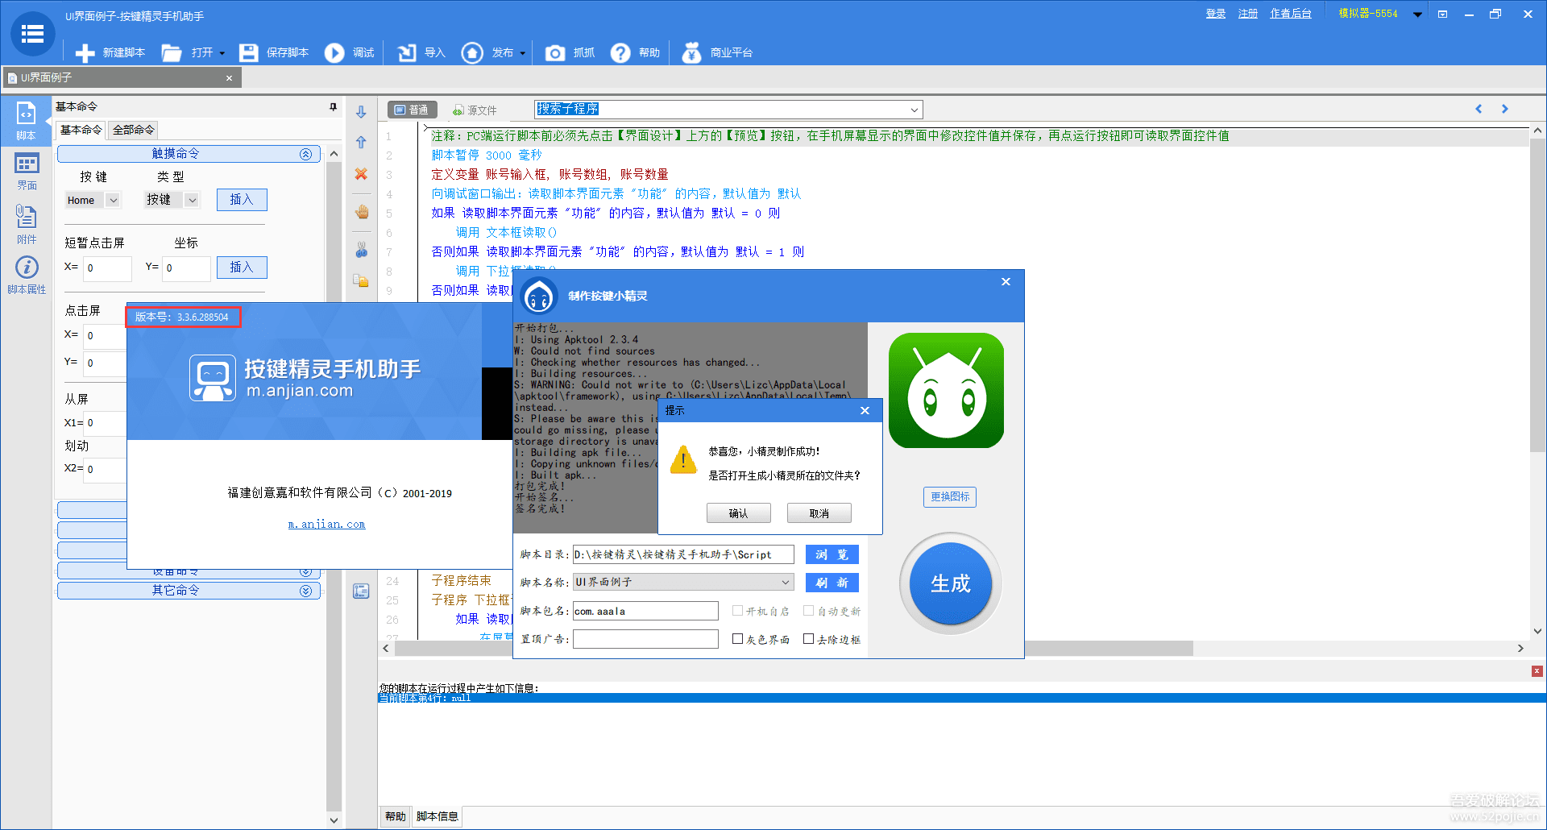The width and height of the screenshot is (1547, 830).
Task: Select the 基本命令 tab
Action: coord(81,130)
